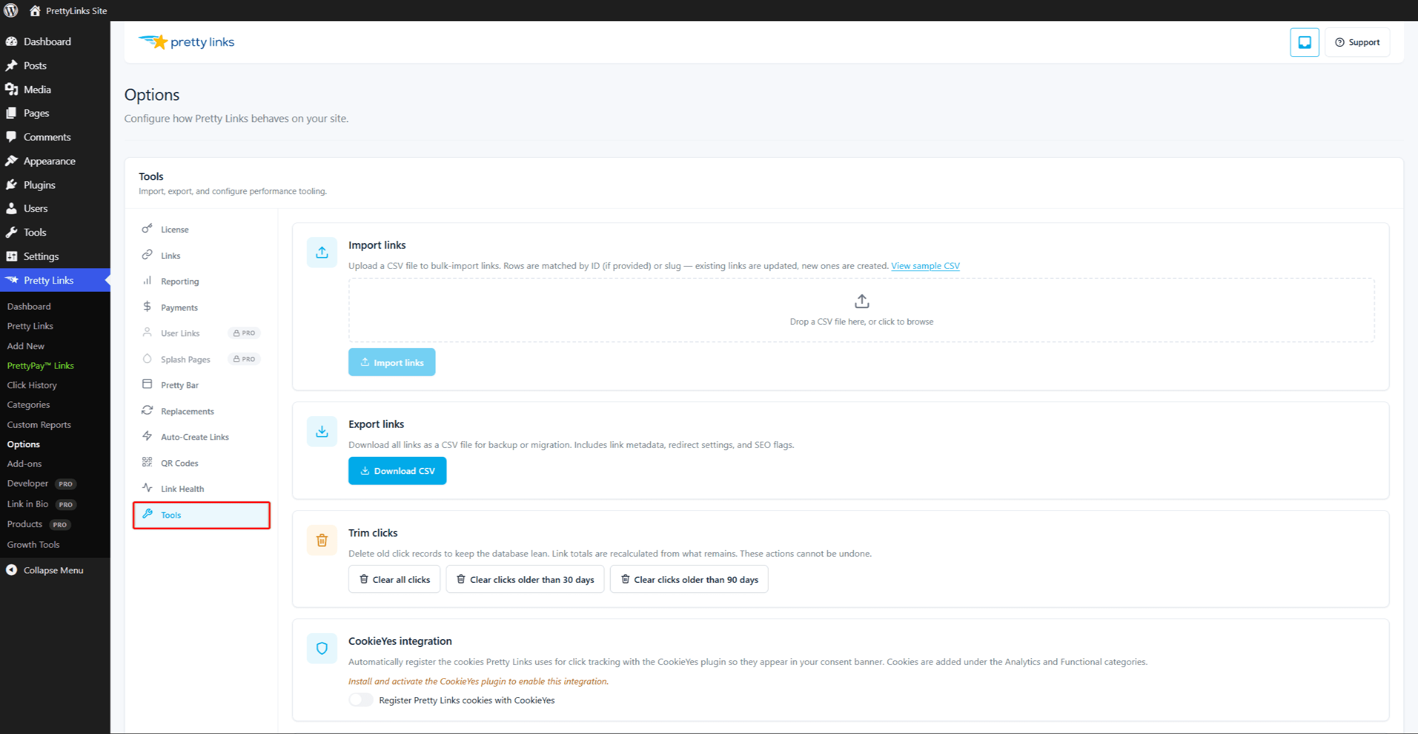This screenshot has height=734, width=1418.
Task: Open the QR Codes options tab
Action: click(x=201, y=463)
